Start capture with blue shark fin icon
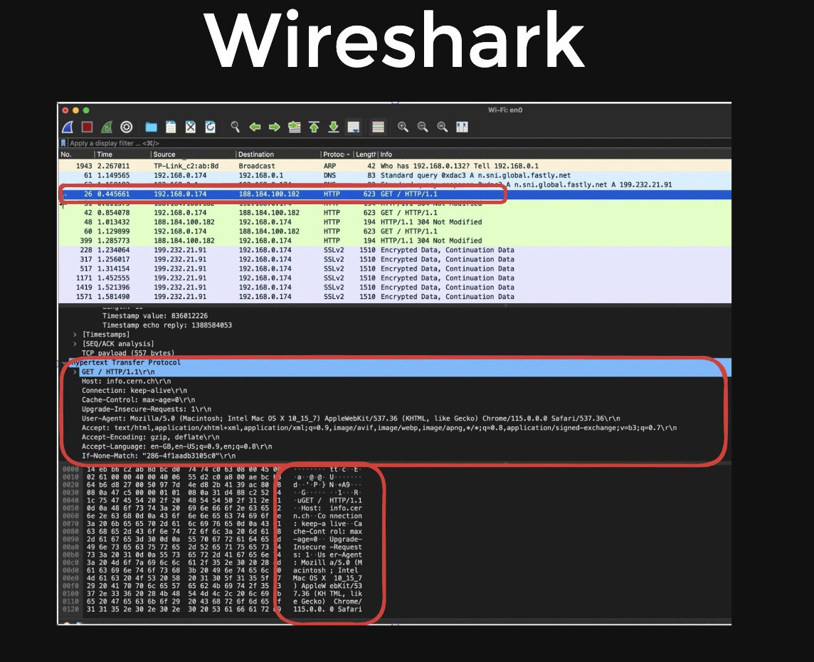814x662 pixels. pyautogui.click(x=68, y=127)
